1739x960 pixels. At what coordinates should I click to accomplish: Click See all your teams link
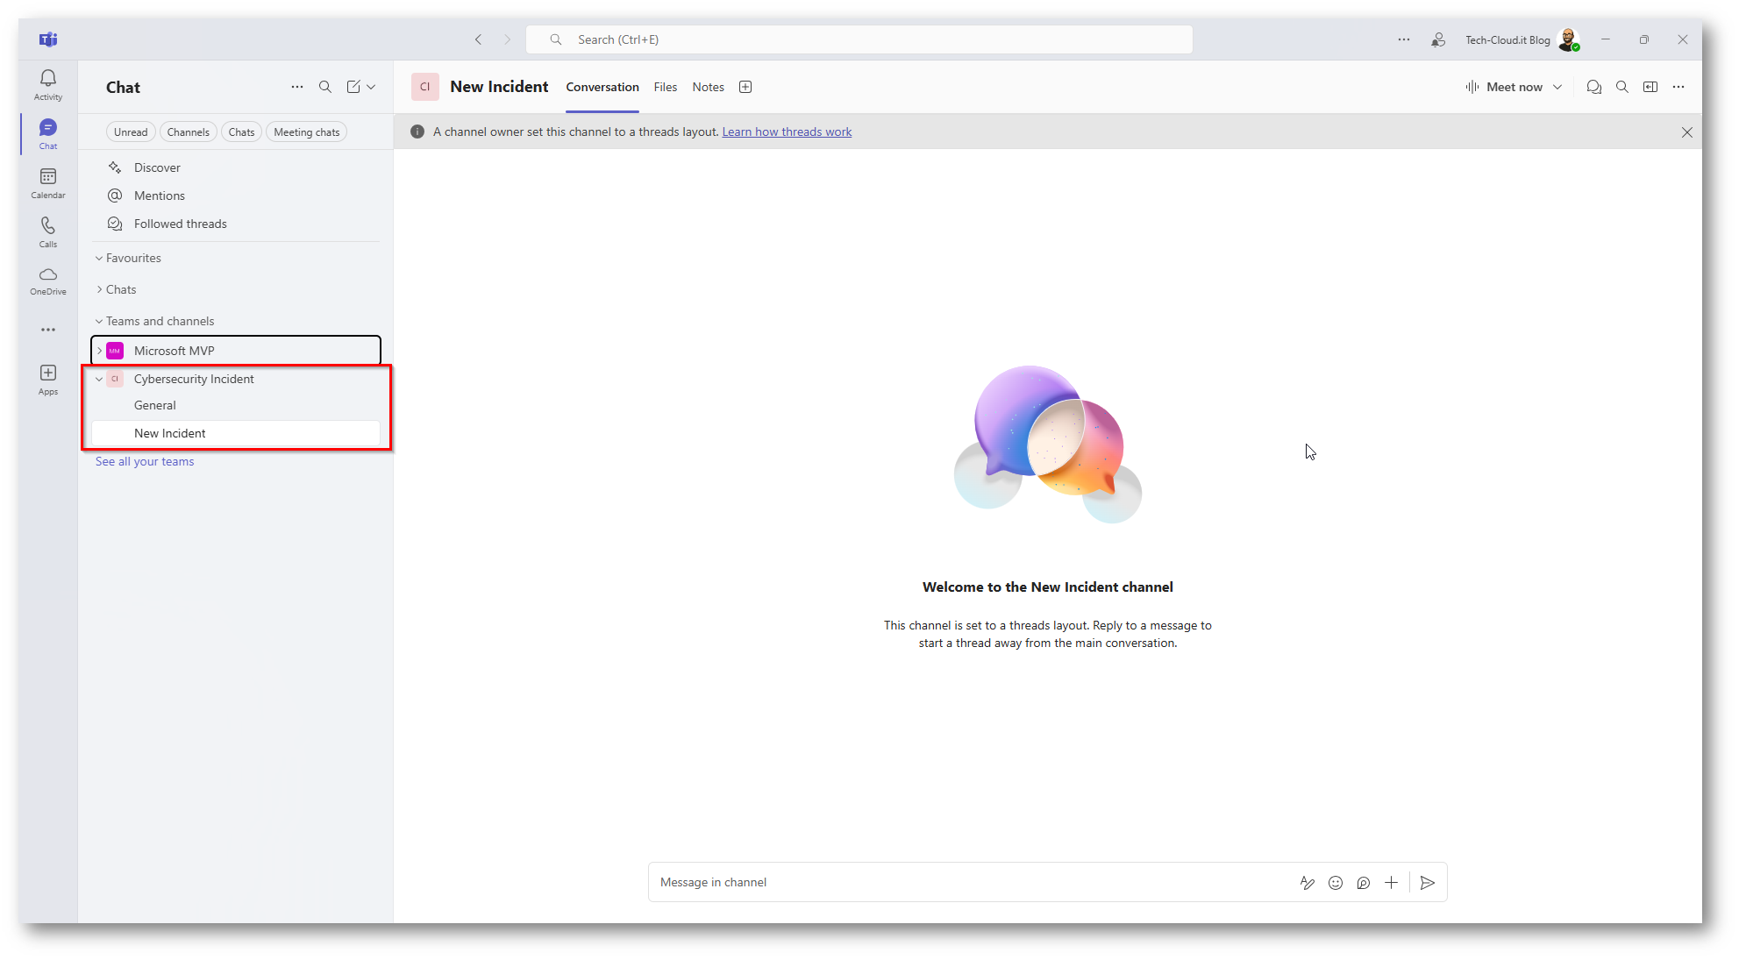coord(145,461)
